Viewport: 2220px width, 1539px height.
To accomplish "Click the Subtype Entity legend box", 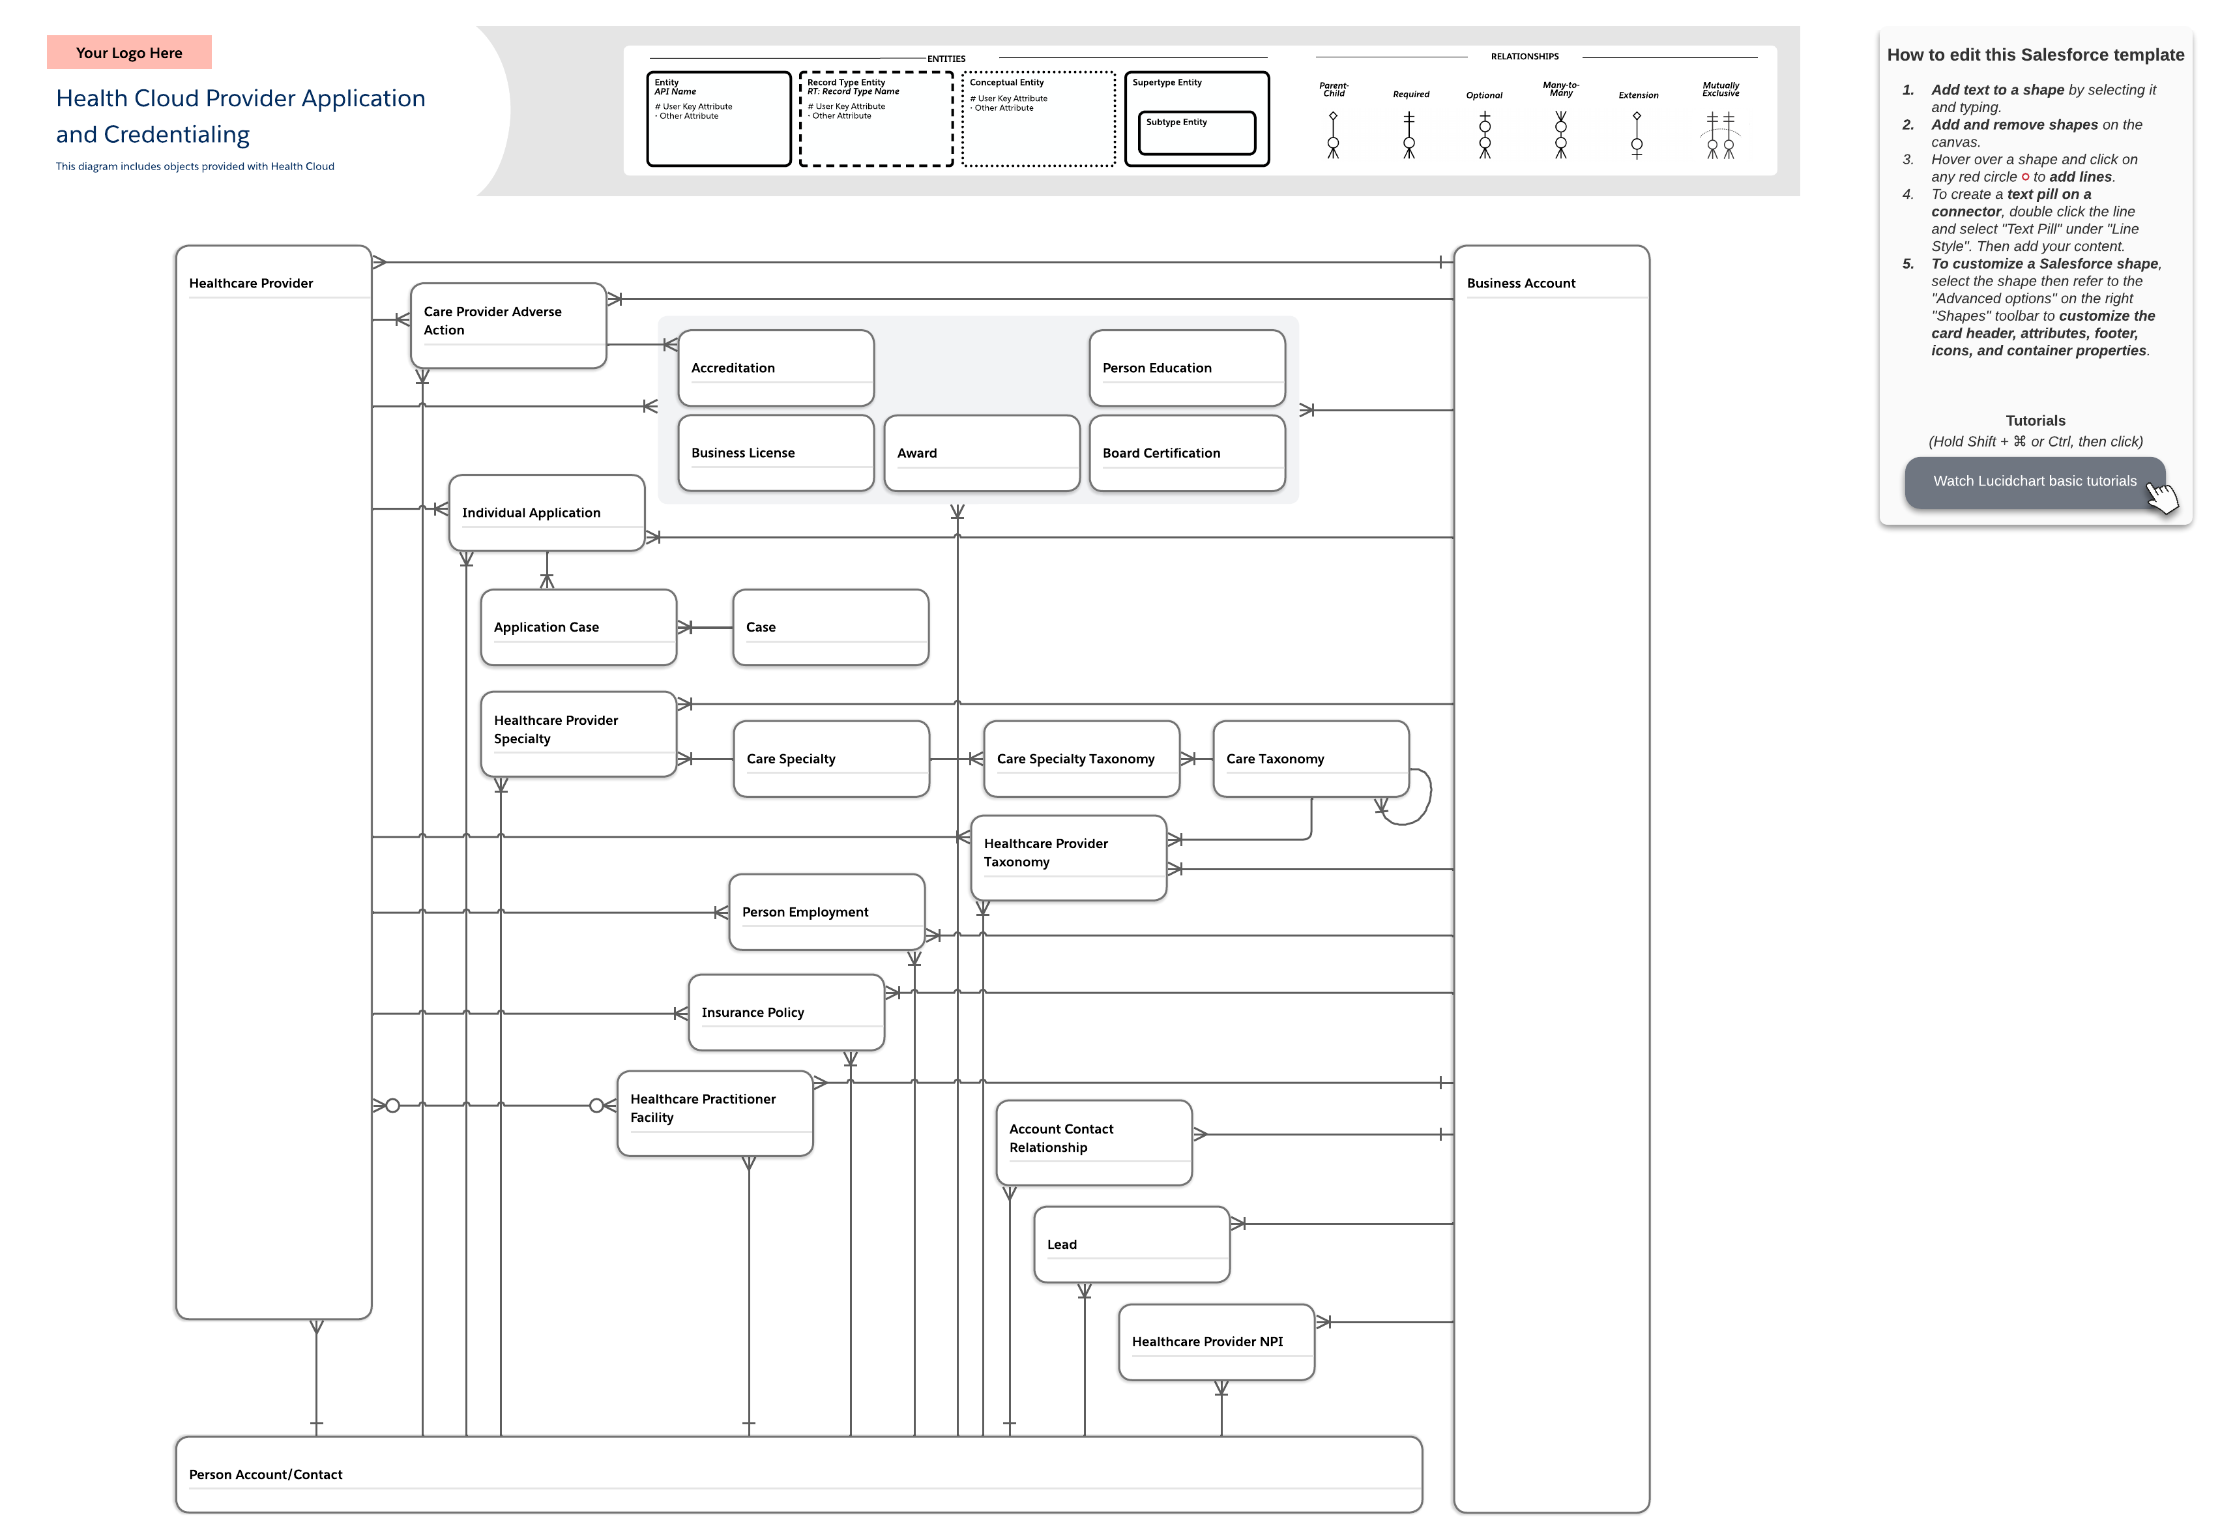I will click(1196, 133).
